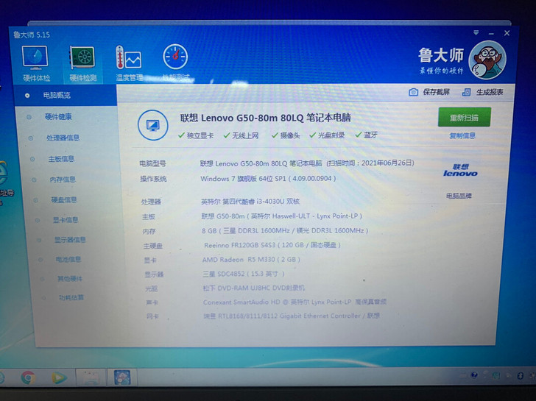
Task: Click the green 重新扫描 rescan button
Action: coord(464,117)
